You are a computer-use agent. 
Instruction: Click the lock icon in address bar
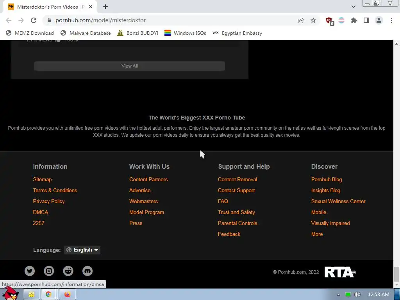(x=49, y=20)
